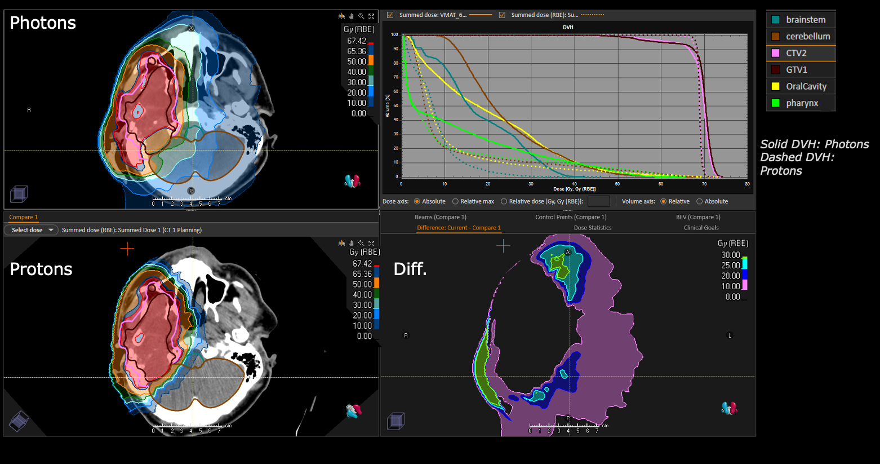Click the Summed dose: VMAT_6 legend label

[433, 15]
